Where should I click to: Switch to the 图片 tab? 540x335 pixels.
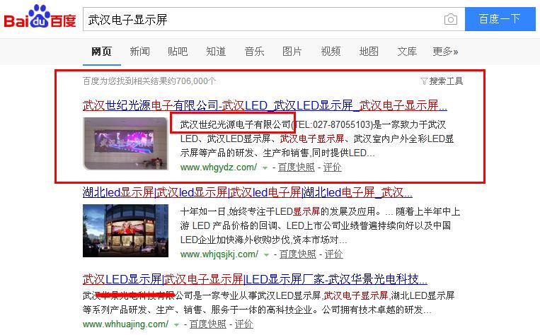click(292, 52)
